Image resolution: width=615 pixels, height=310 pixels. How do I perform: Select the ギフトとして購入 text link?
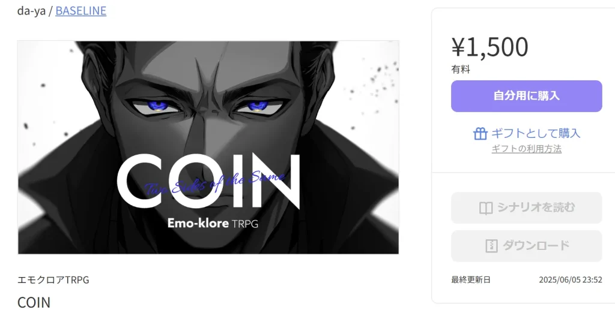(x=535, y=133)
